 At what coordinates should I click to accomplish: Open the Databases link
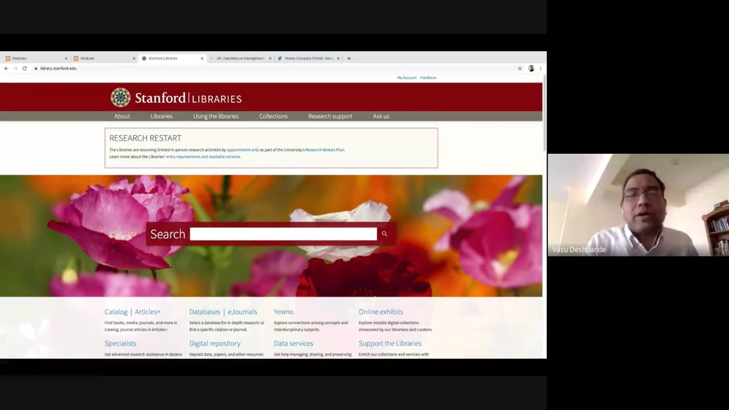pos(204,312)
